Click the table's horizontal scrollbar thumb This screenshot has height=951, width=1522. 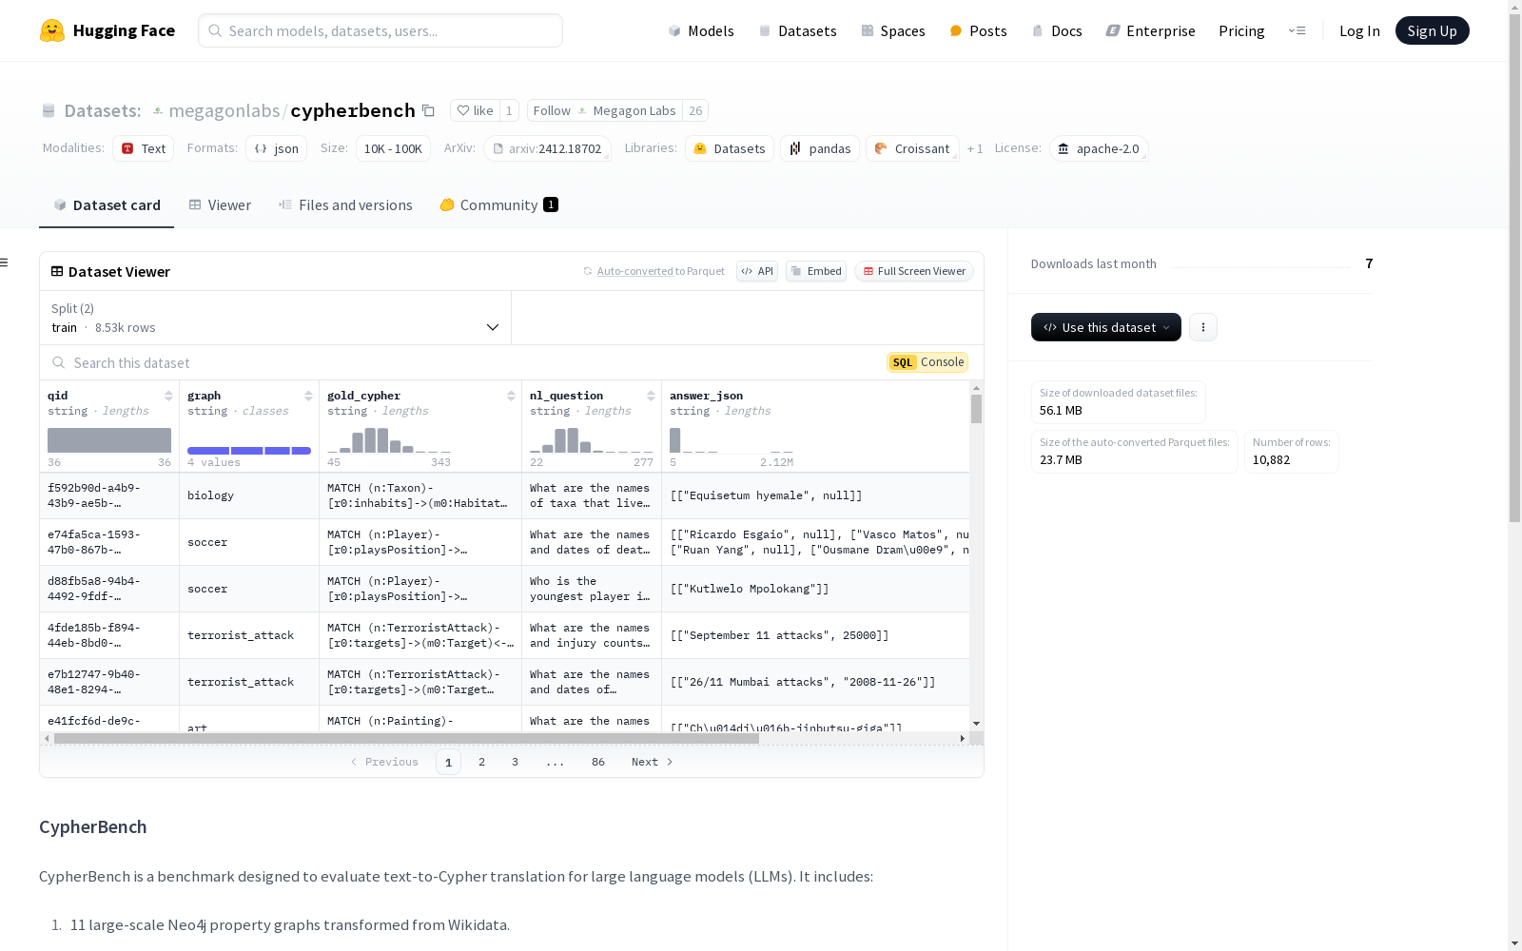coord(406,738)
